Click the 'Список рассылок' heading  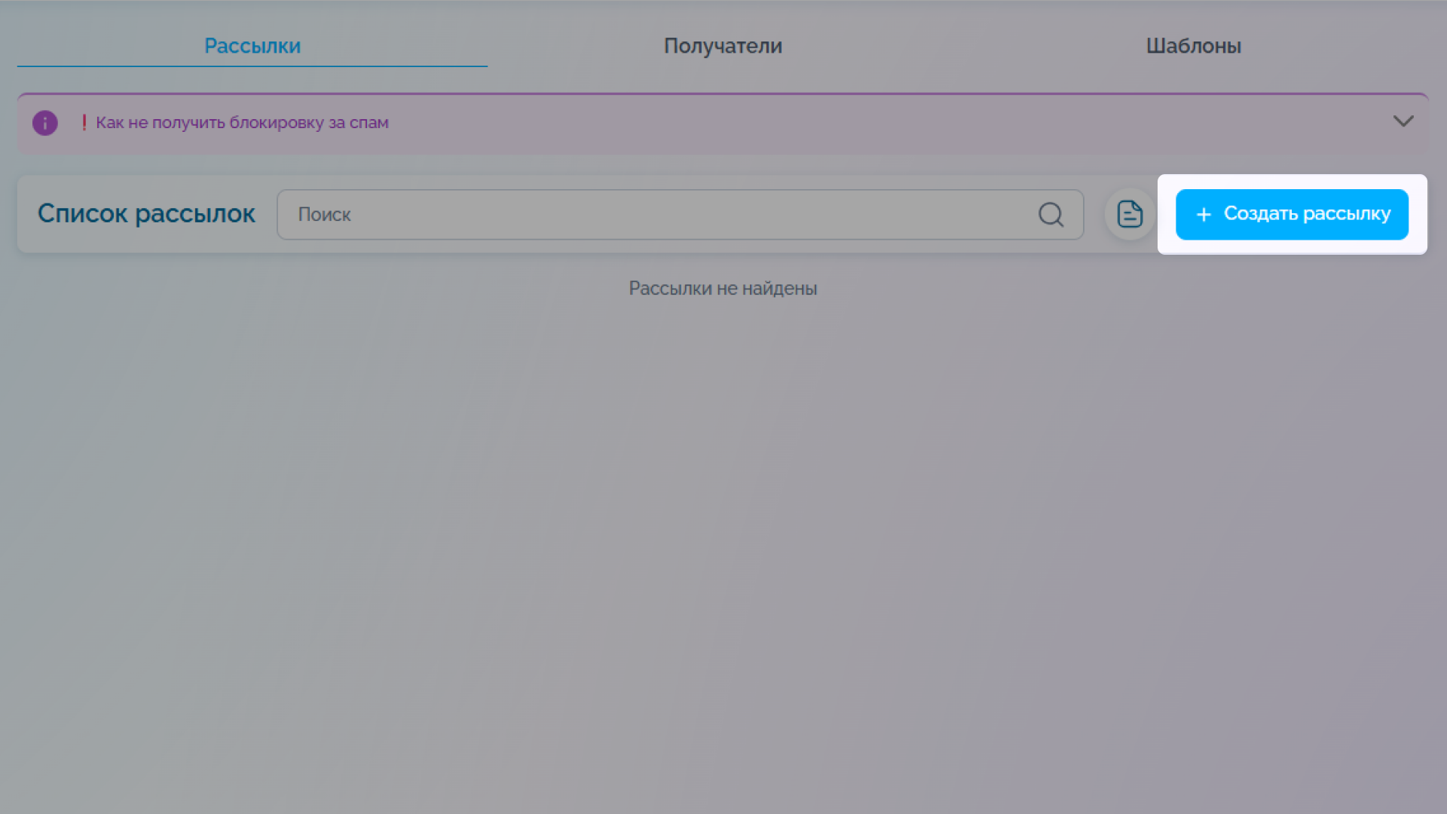tap(146, 214)
